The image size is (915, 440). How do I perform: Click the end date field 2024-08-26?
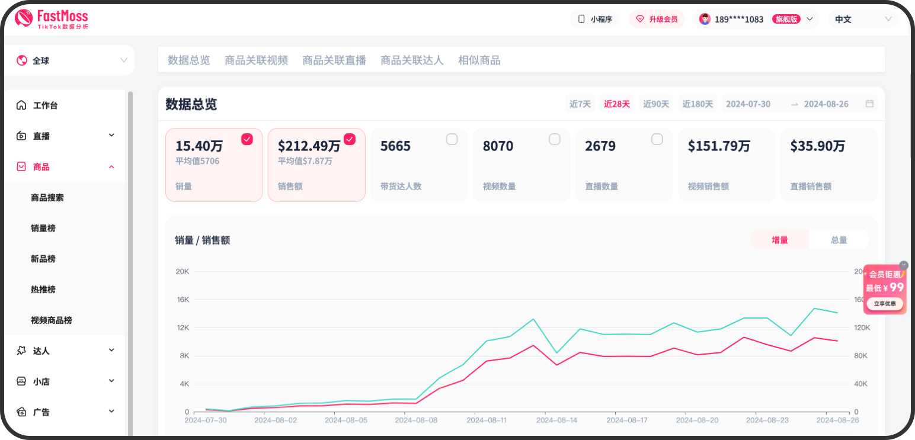826,104
